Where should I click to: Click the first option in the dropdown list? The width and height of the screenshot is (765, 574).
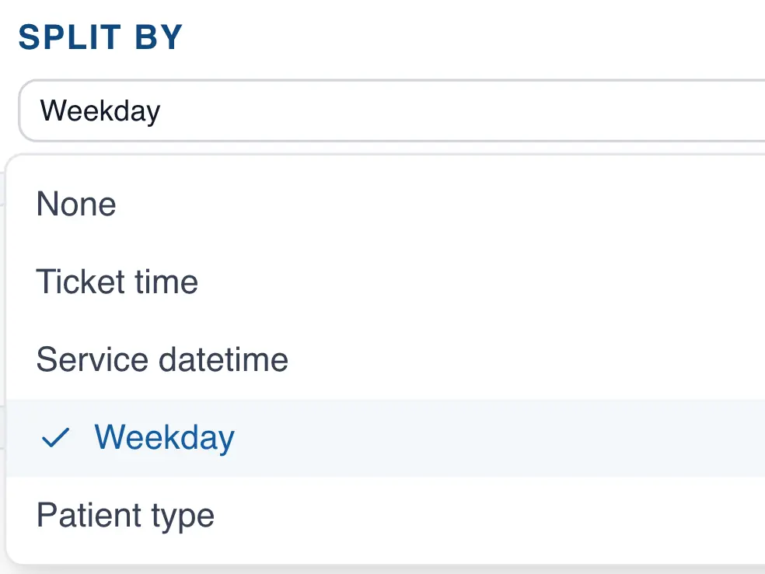(75, 204)
